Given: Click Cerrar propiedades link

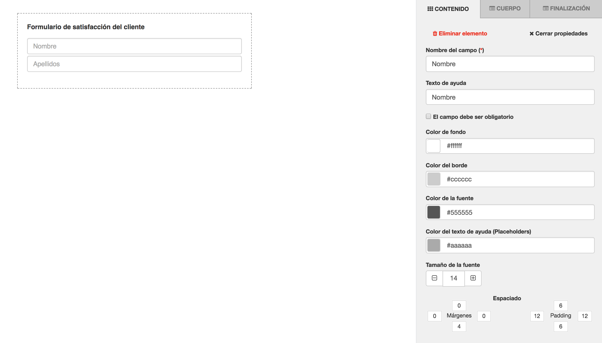Looking at the screenshot, I should point(561,34).
